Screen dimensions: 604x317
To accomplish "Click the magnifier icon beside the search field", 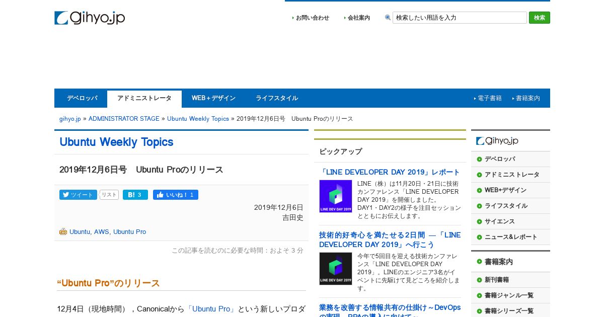I will pyautogui.click(x=388, y=17).
